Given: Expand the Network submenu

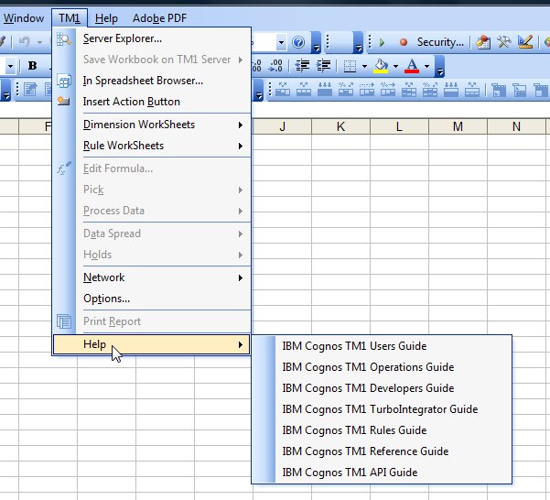Looking at the screenshot, I should click(152, 277).
